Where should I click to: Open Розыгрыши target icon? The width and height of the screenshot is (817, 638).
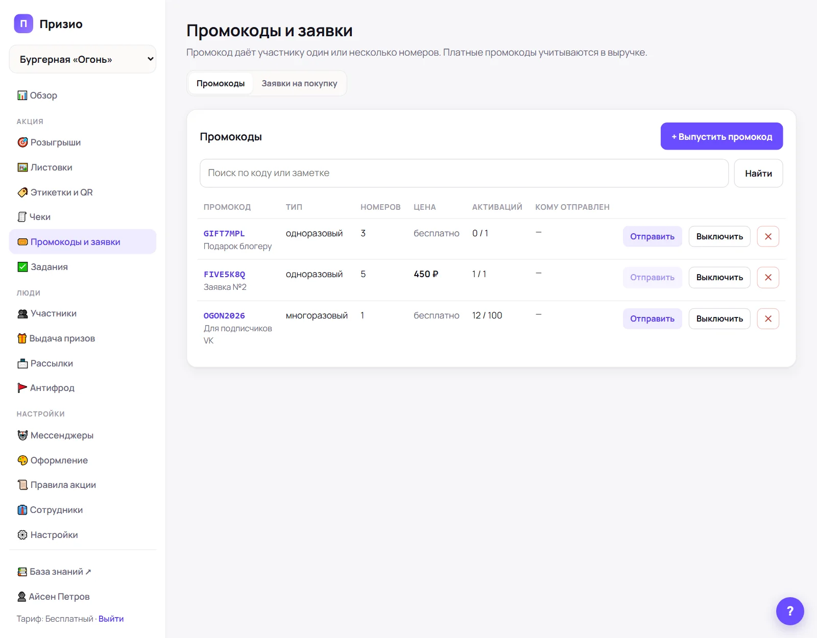(22, 142)
